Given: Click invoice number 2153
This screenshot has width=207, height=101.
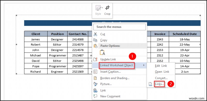Looking at the screenshot, I should coord(160,50).
